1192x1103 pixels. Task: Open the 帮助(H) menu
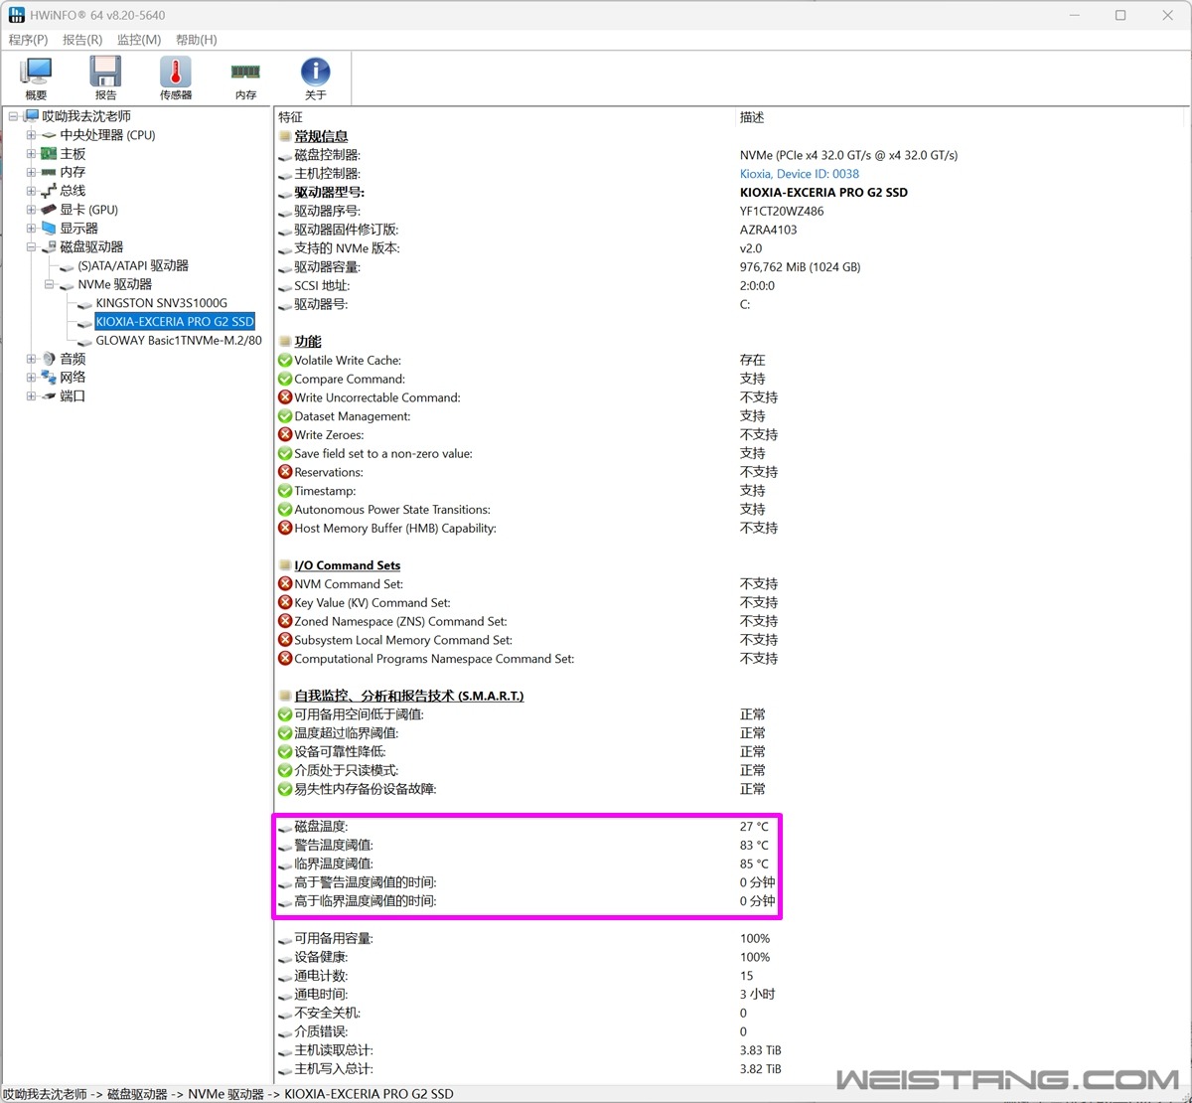tap(196, 40)
